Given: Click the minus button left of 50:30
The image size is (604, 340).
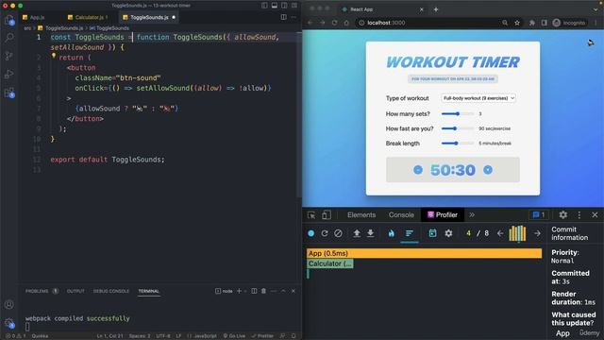Looking at the screenshot, I should pyautogui.click(x=418, y=170).
